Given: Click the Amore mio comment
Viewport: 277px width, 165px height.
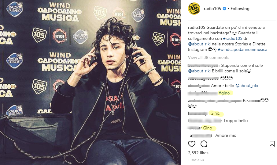Looking at the screenshot, I should 226,135.
